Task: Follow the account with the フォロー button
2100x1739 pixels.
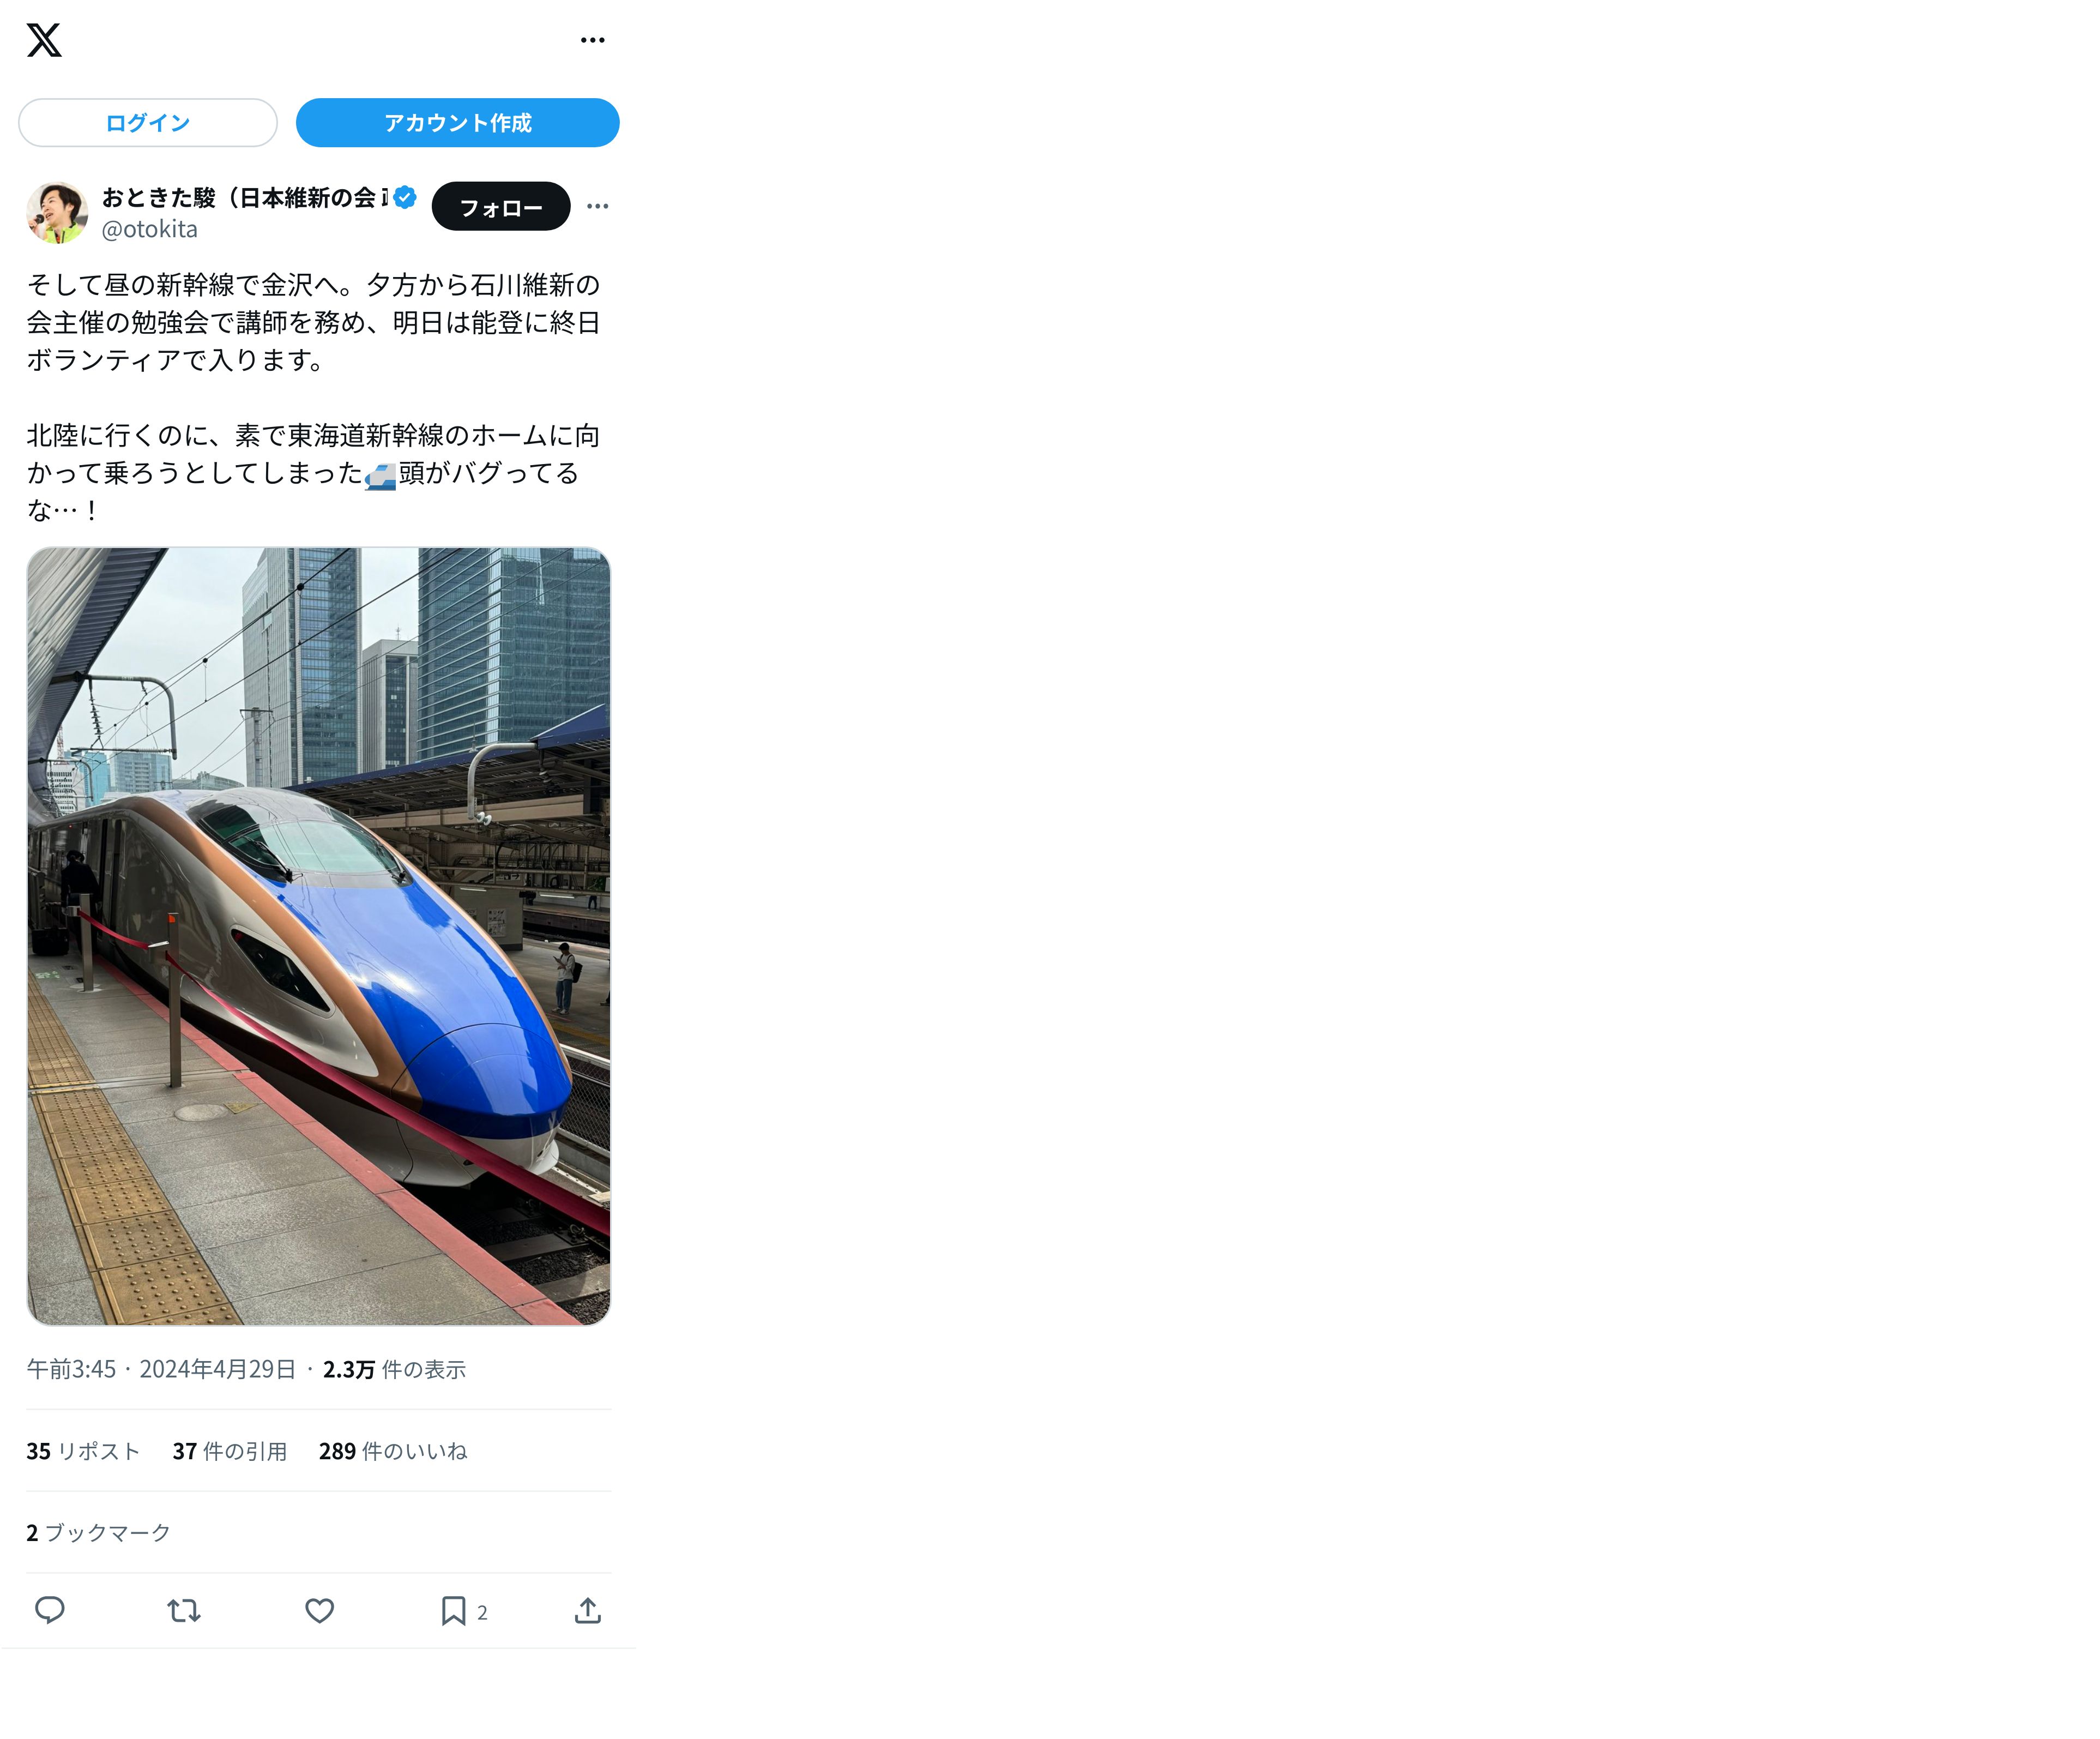Action: [501, 207]
